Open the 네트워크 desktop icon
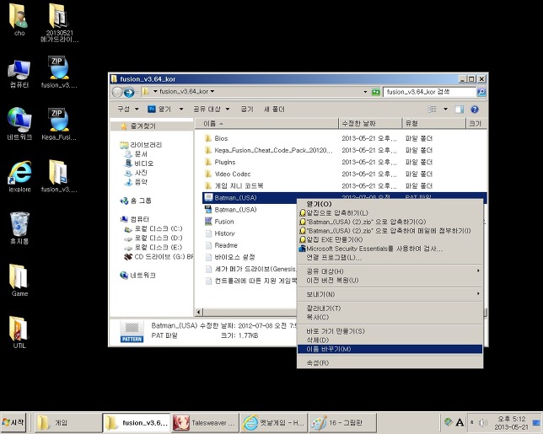The height and width of the screenshot is (434, 543). click(19, 124)
